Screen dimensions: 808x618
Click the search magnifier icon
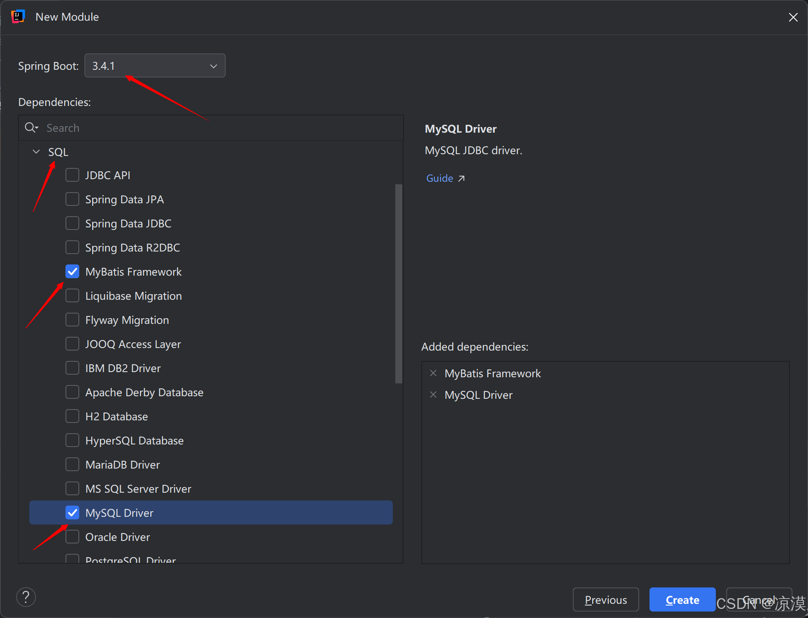point(31,127)
